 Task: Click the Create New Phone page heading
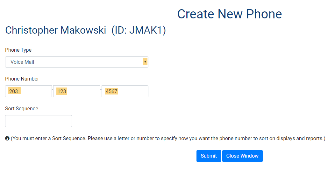pos(229,14)
